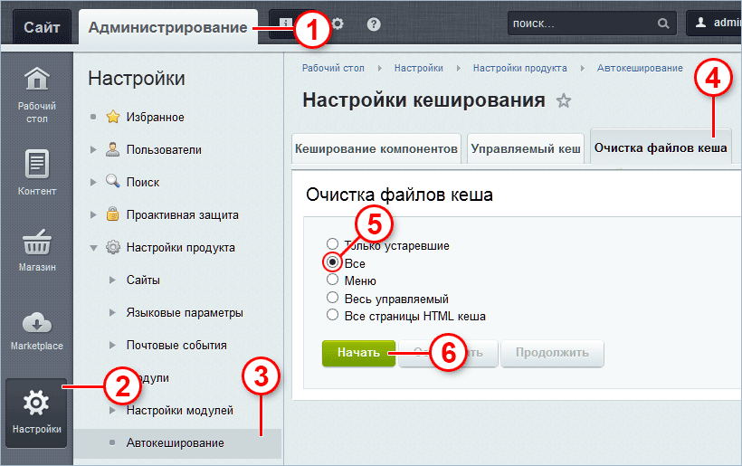Collapse the Настройки продукта tree node
742x466 pixels.
tap(94, 247)
